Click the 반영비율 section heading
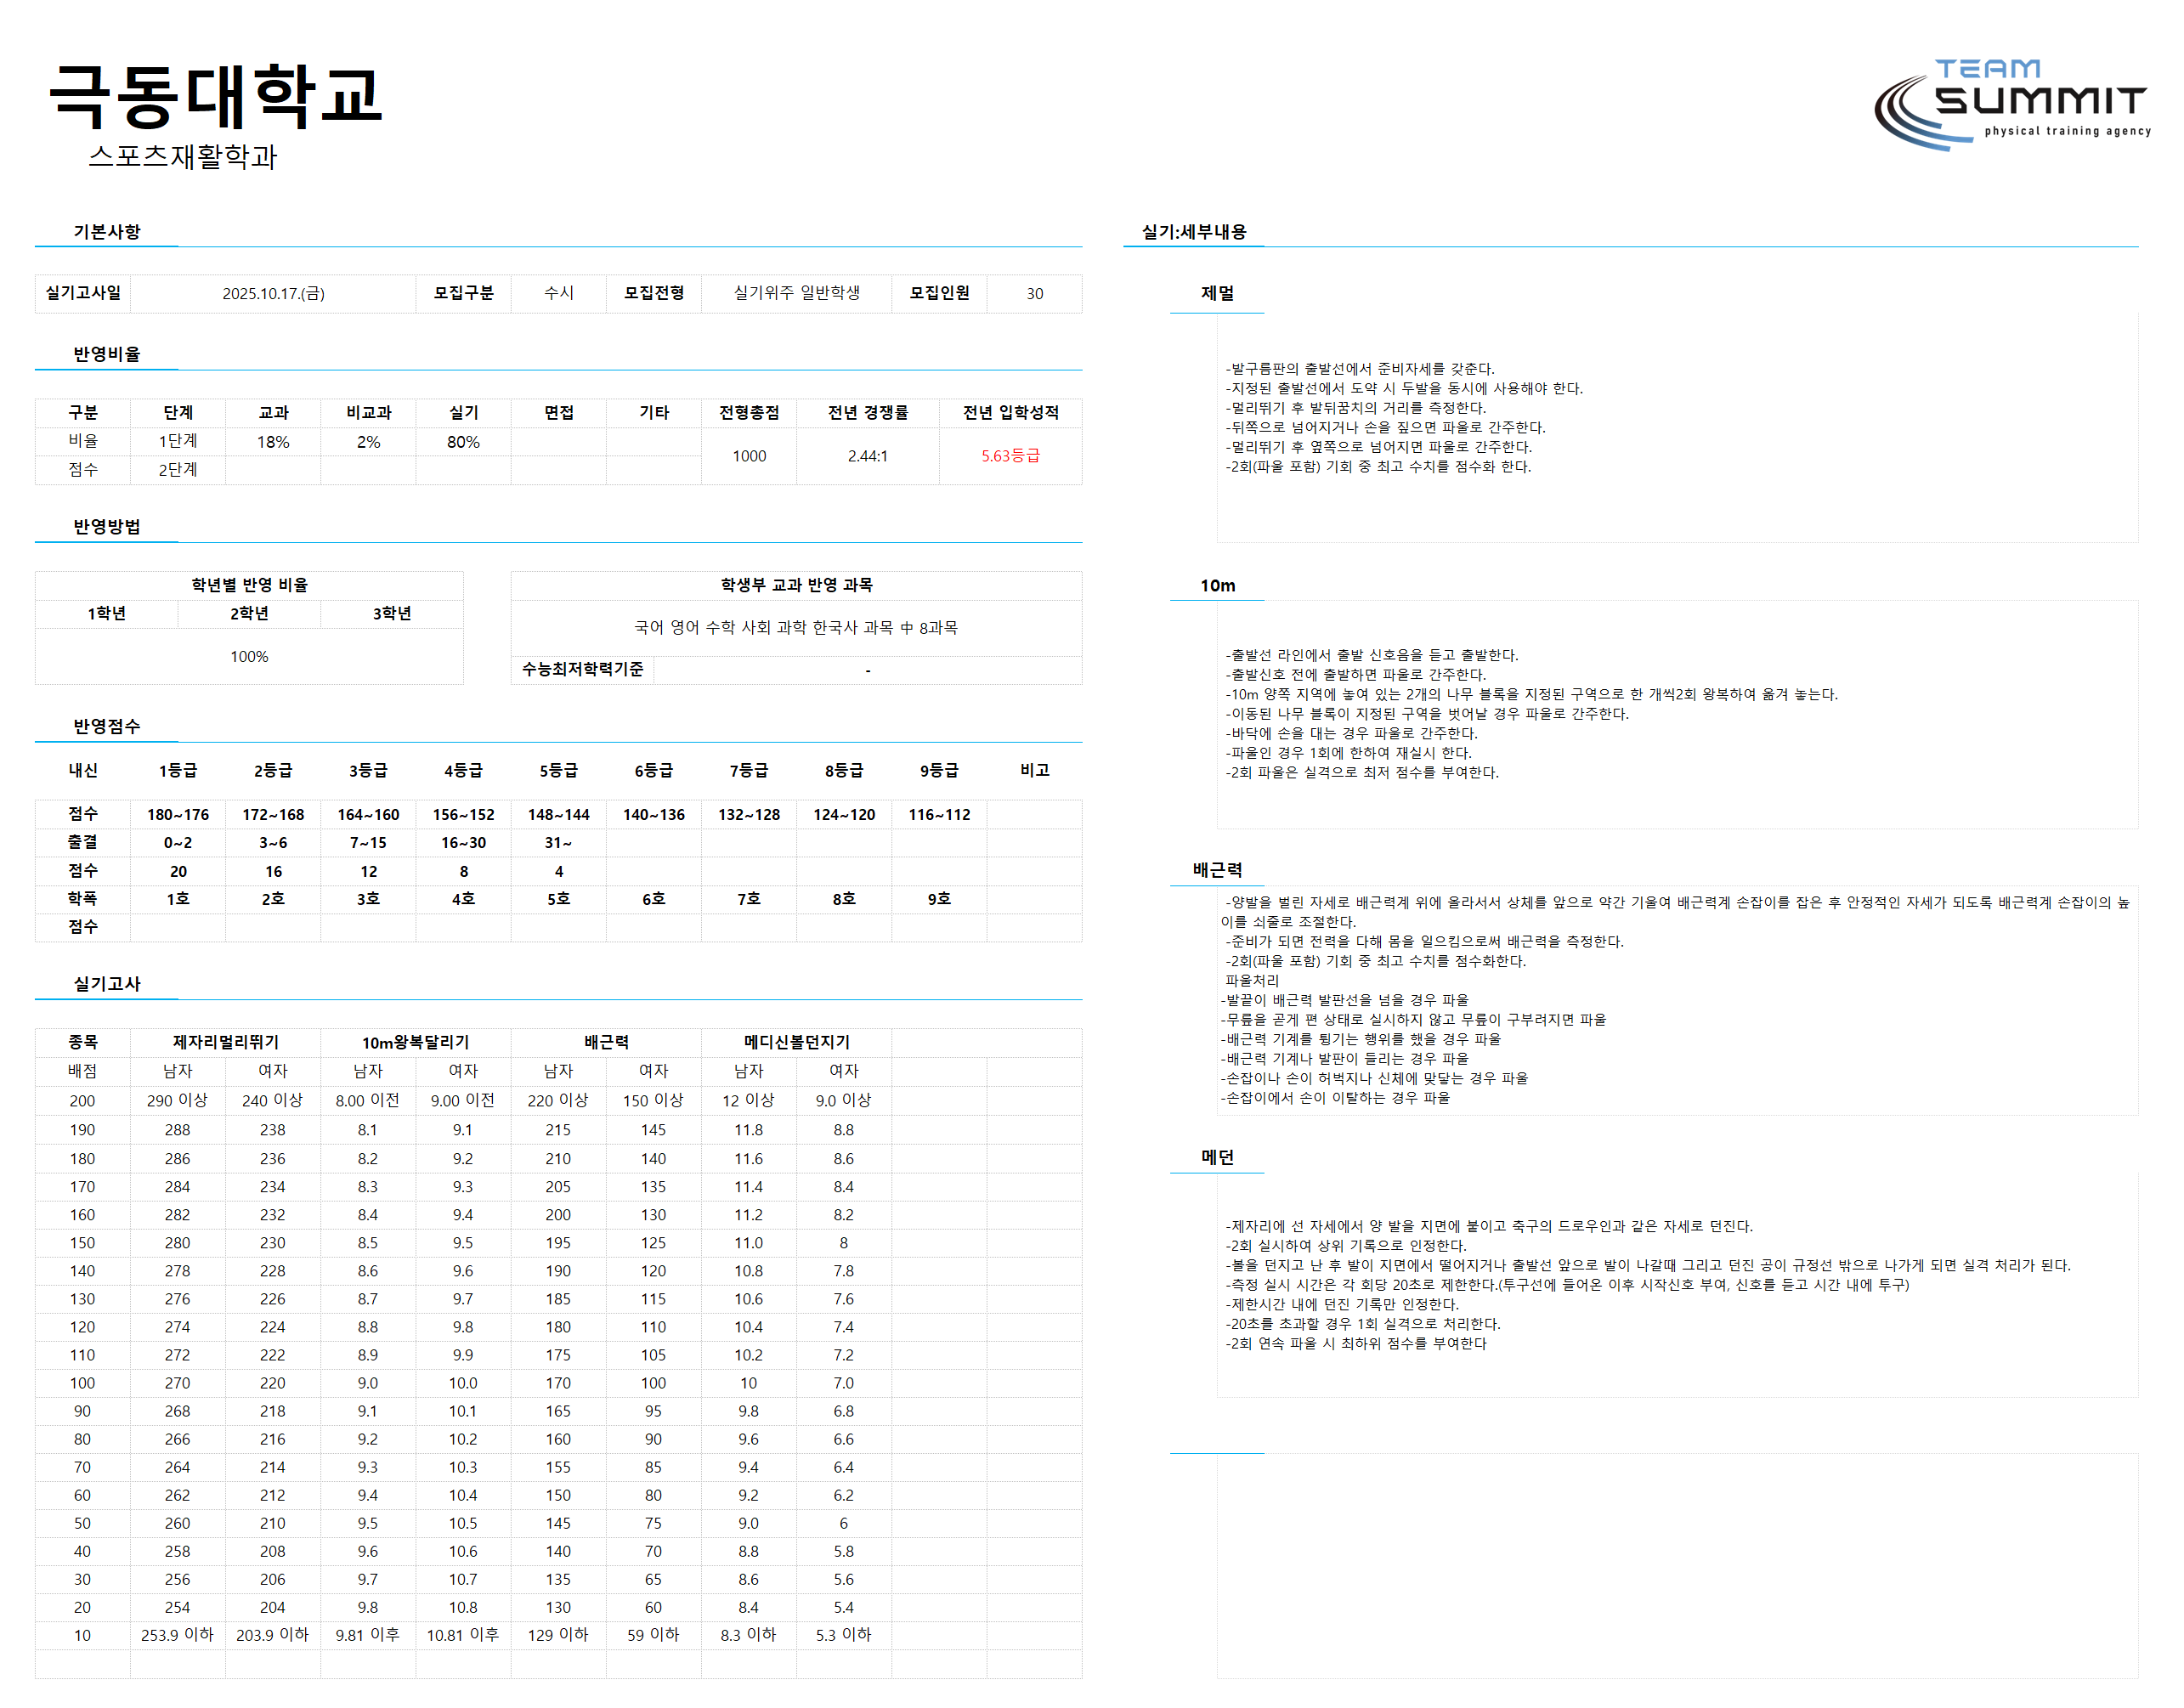 pyautogui.click(x=107, y=354)
